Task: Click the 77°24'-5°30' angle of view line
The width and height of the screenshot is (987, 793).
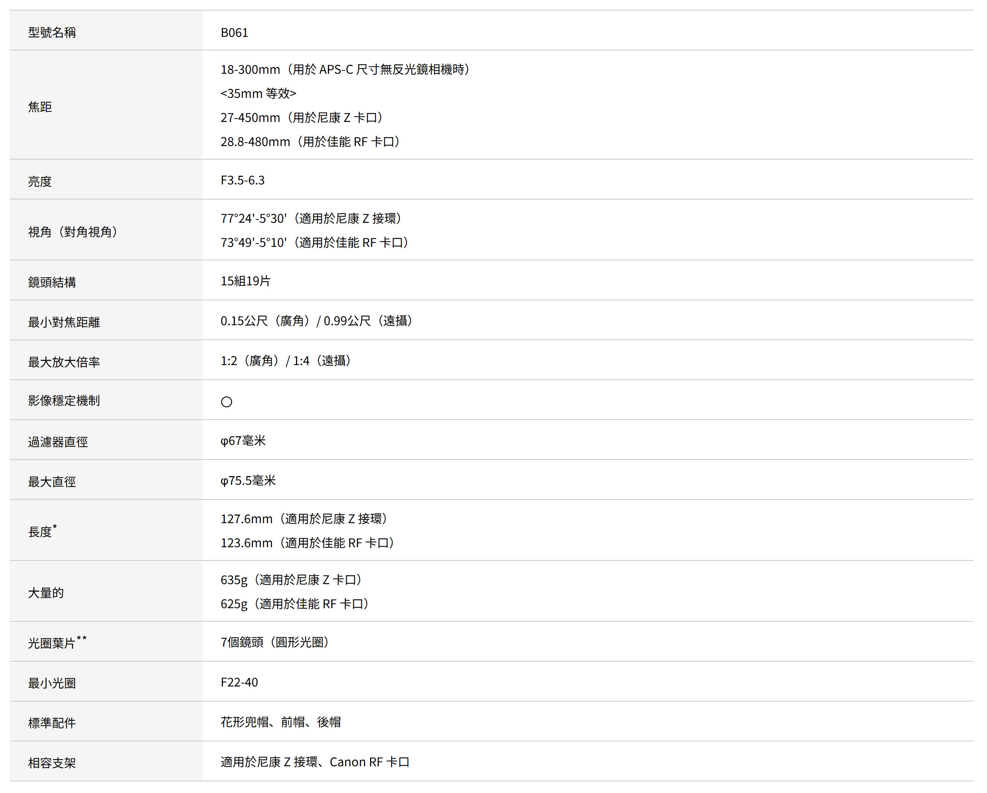Action: 311,218
